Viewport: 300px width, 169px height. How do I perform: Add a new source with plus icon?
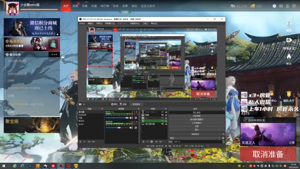143,142
